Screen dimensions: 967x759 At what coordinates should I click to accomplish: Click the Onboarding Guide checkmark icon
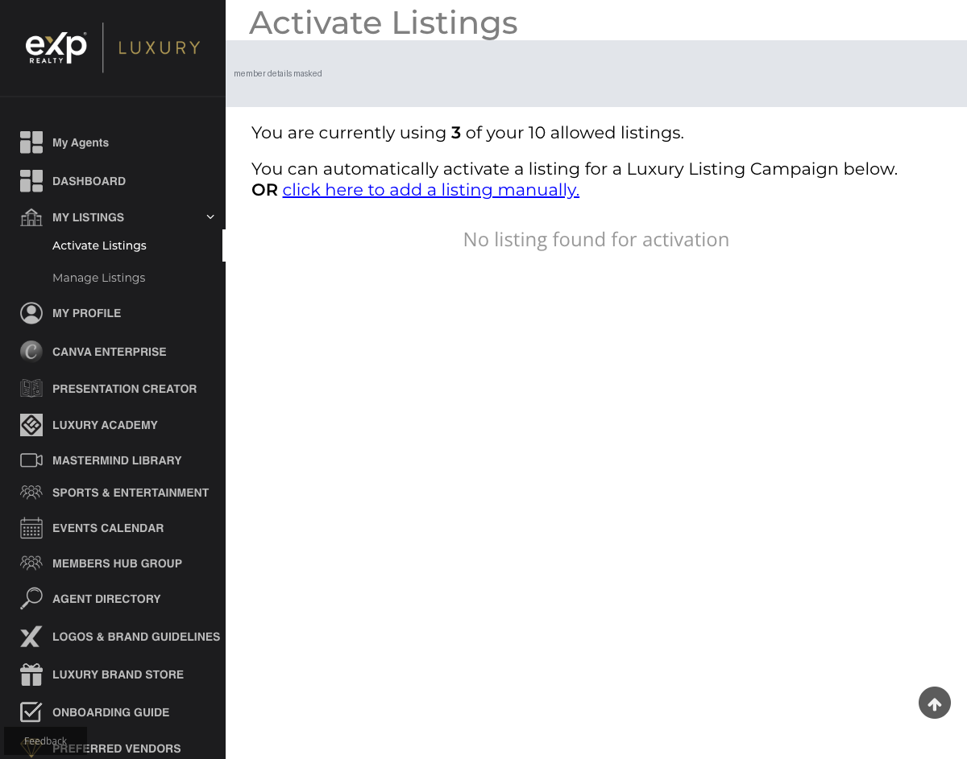click(x=31, y=712)
